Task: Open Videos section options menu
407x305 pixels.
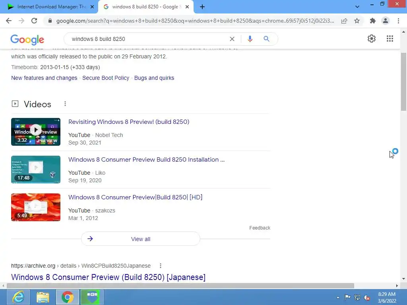Action: (65, 104)
